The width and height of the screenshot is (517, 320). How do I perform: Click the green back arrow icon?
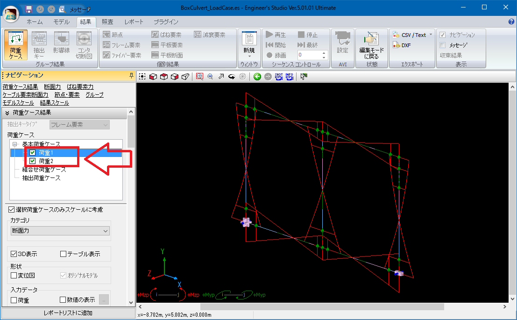pyautogui.click(x=257, y=77)
